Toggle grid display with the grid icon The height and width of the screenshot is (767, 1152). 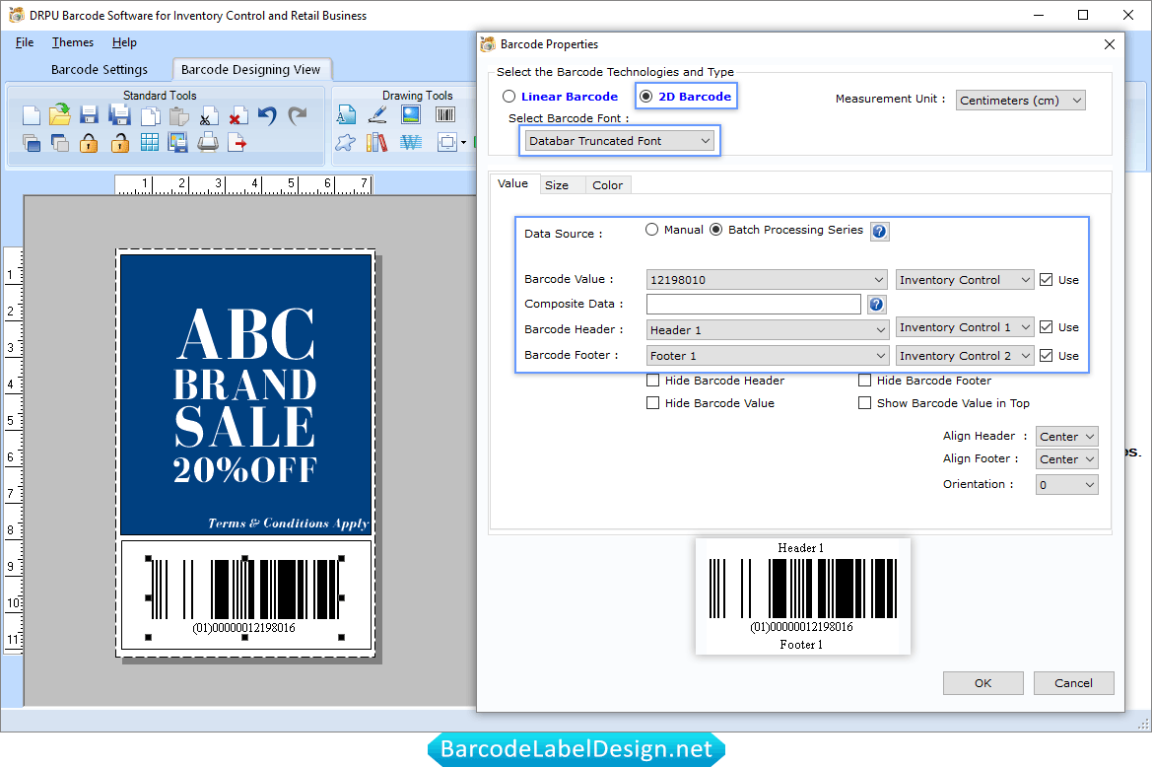[149, 143]
